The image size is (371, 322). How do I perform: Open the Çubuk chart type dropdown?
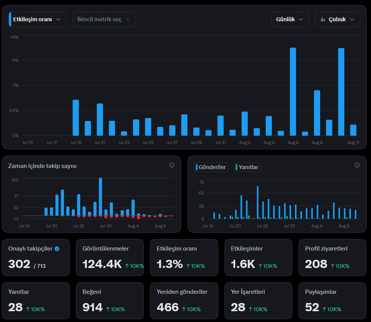click(337, 19)
